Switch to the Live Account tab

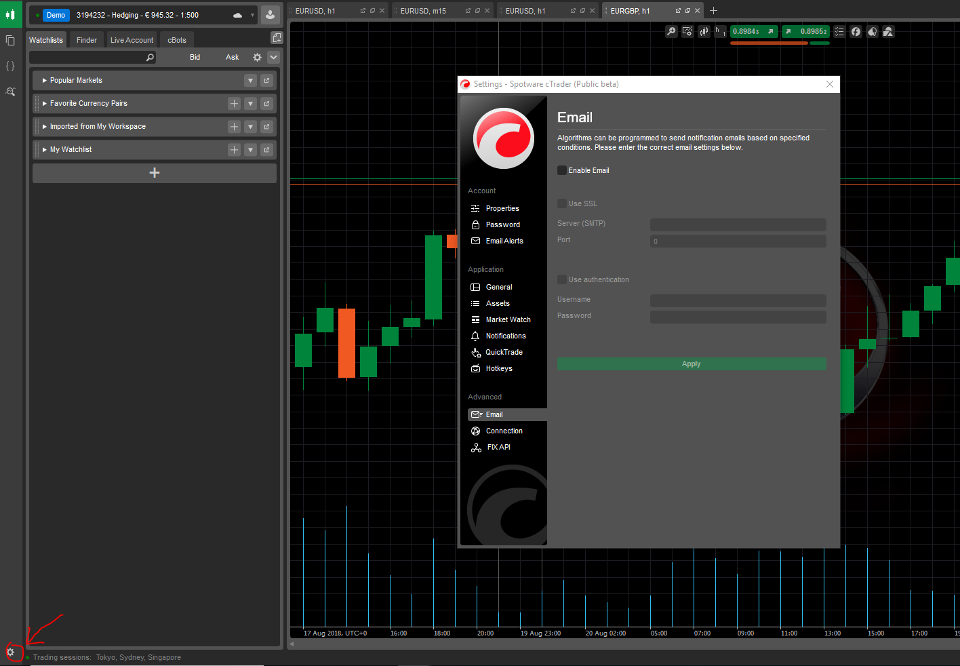pyautogui.click(x=132, y=40)
